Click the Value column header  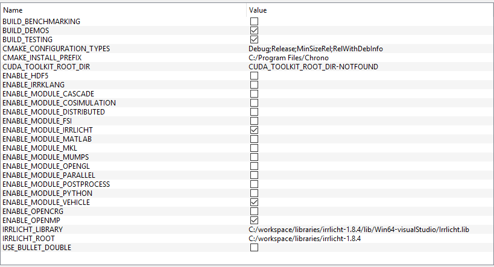[x=370, y=10]
